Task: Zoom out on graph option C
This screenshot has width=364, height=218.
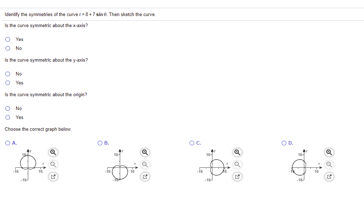Action: point(237,165)
